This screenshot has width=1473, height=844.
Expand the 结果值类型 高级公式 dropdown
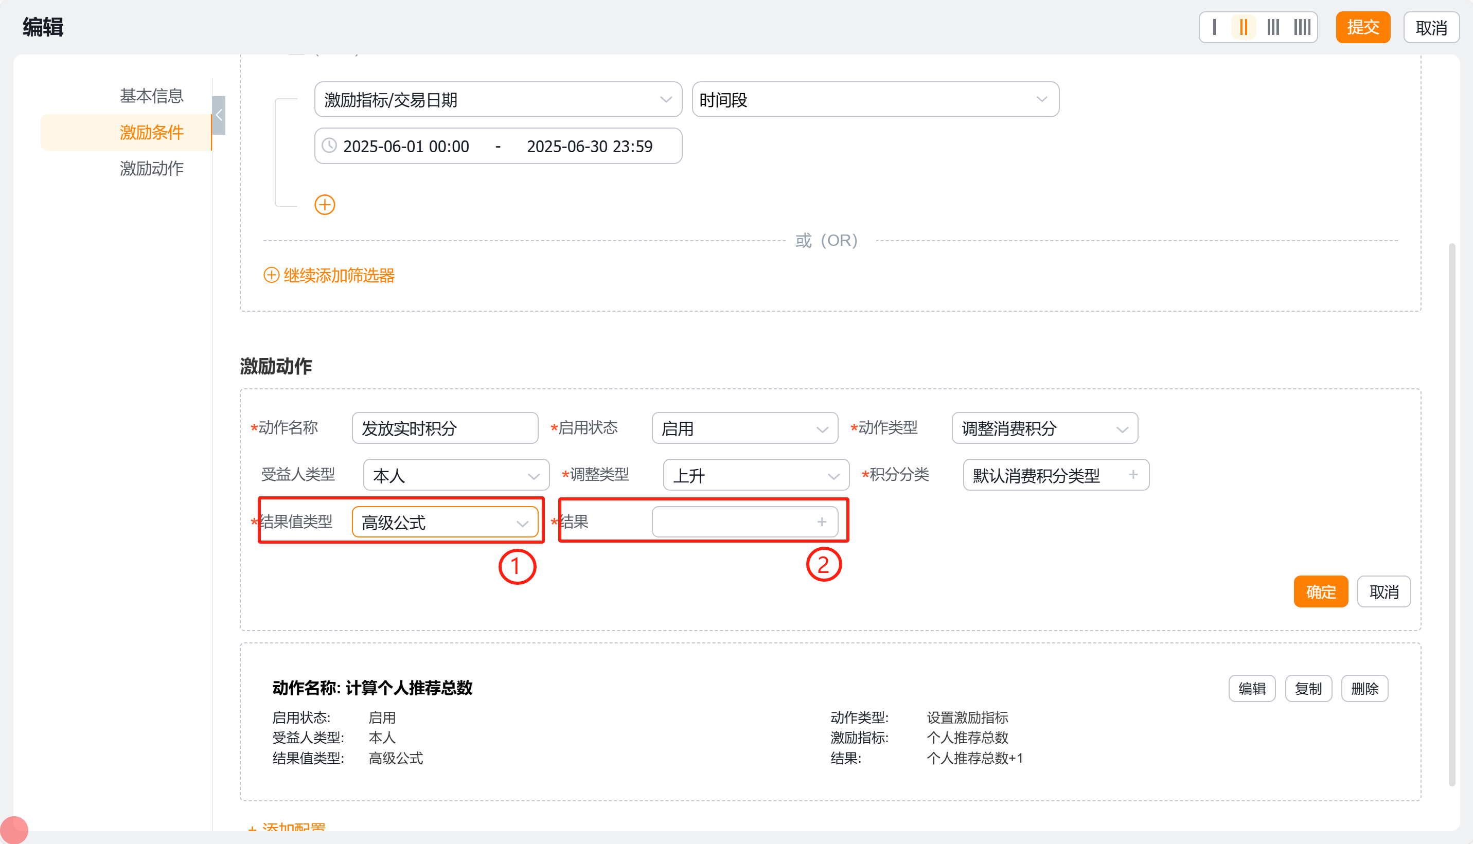click(445, 522)
